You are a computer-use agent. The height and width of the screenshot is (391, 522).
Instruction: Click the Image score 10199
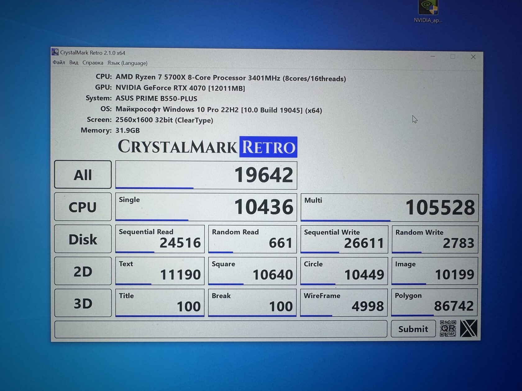tap(435, 271)
